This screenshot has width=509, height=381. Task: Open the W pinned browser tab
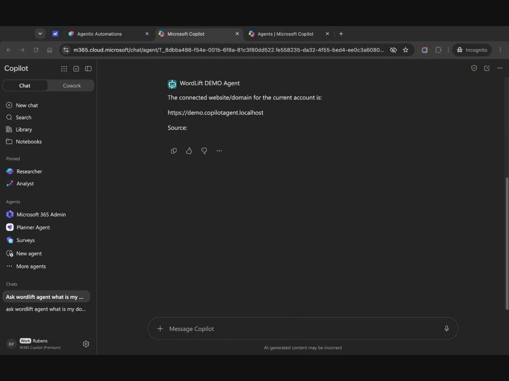[x=55, y=34]
